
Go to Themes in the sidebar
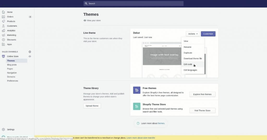point(11,61)
